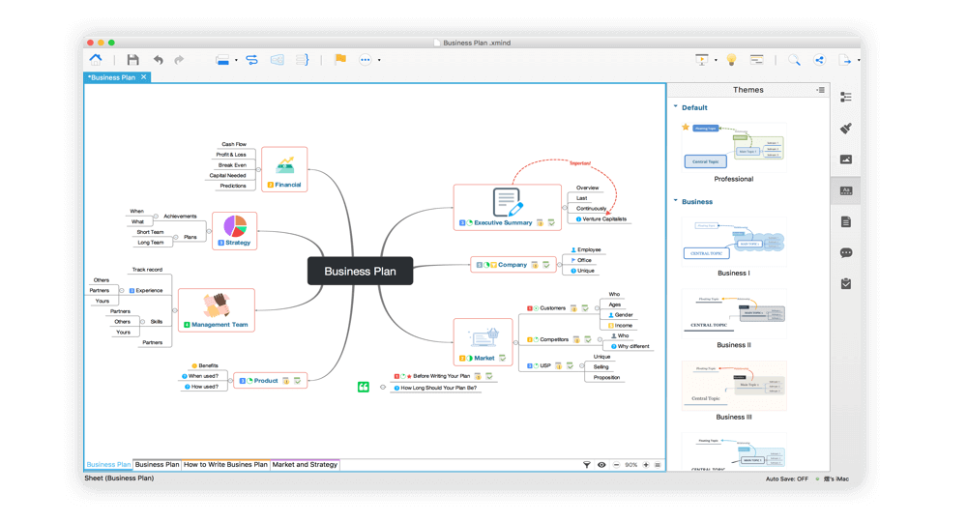
Task: Apply the Business I theme
Action: (x=734, y=242)
